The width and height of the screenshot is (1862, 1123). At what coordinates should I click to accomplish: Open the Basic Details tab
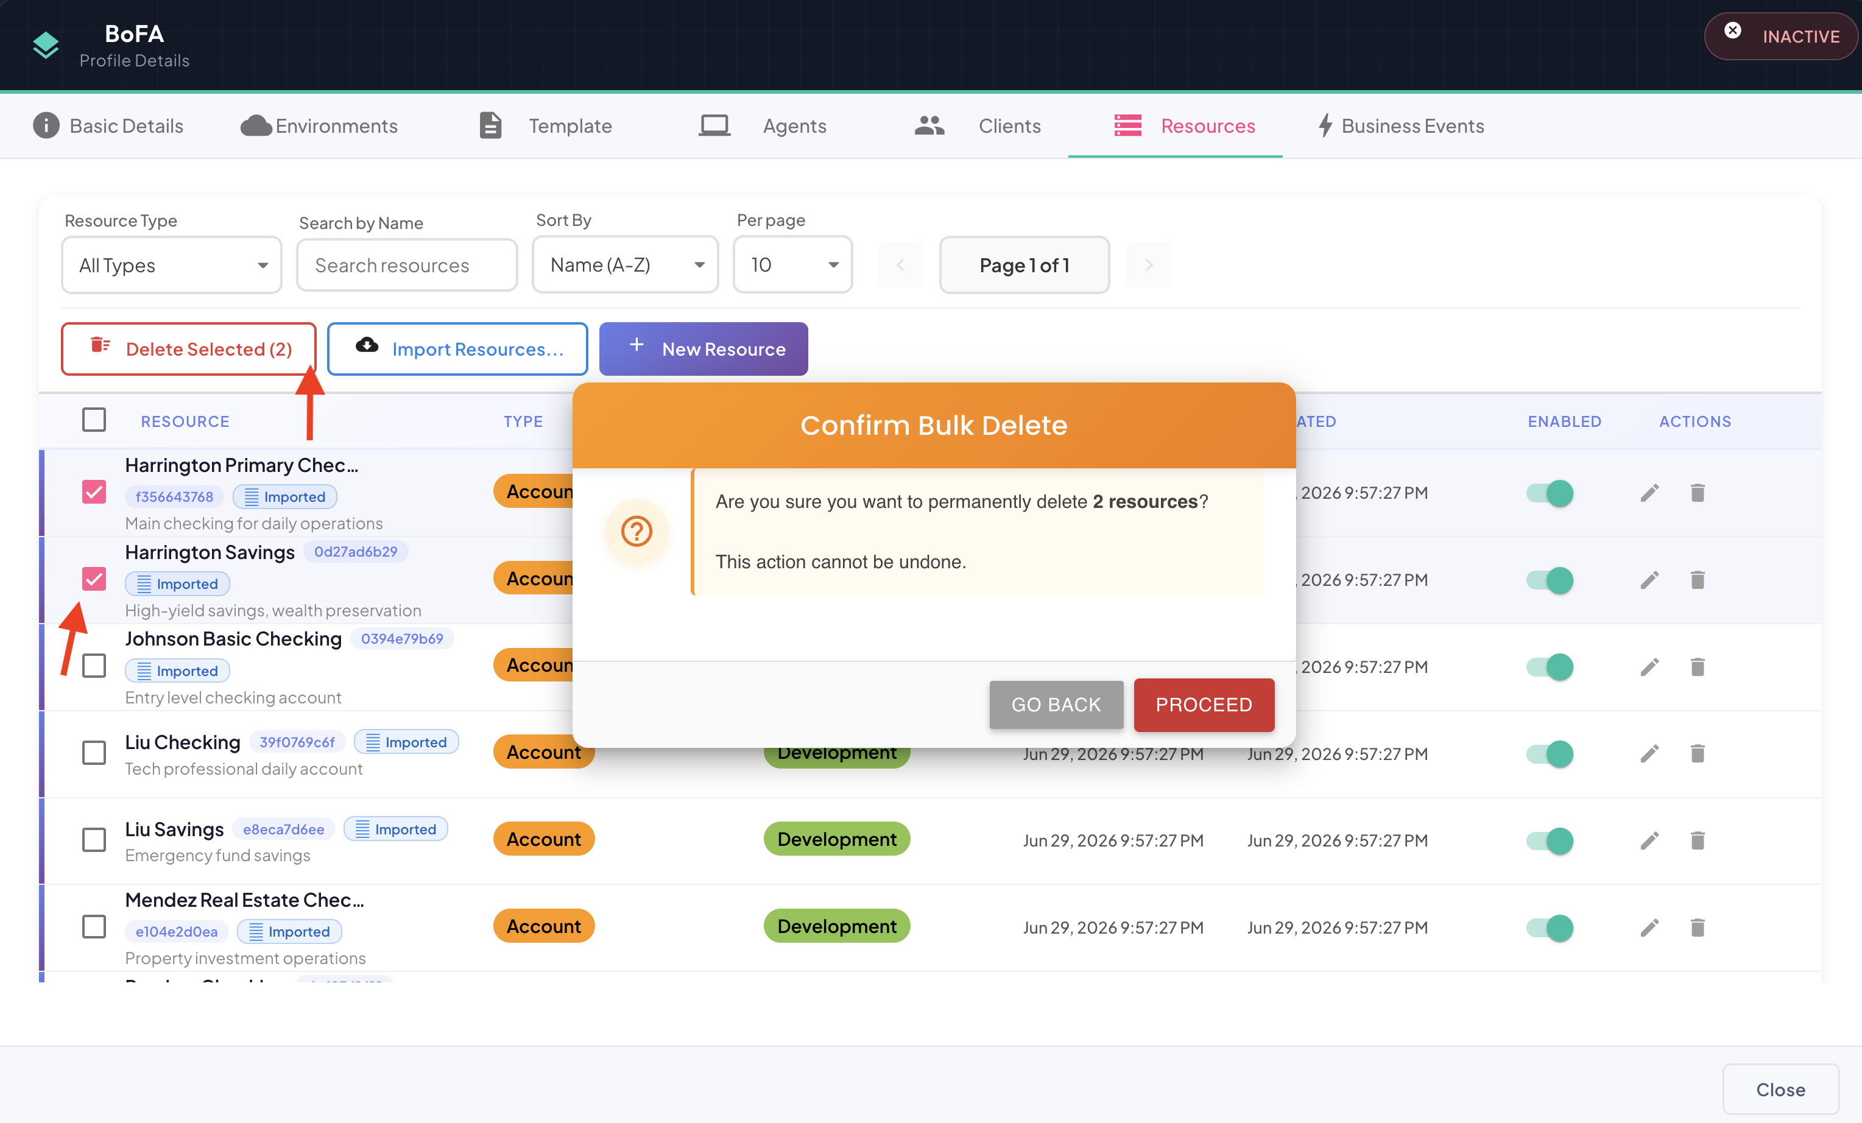click(x=108, y=125)
